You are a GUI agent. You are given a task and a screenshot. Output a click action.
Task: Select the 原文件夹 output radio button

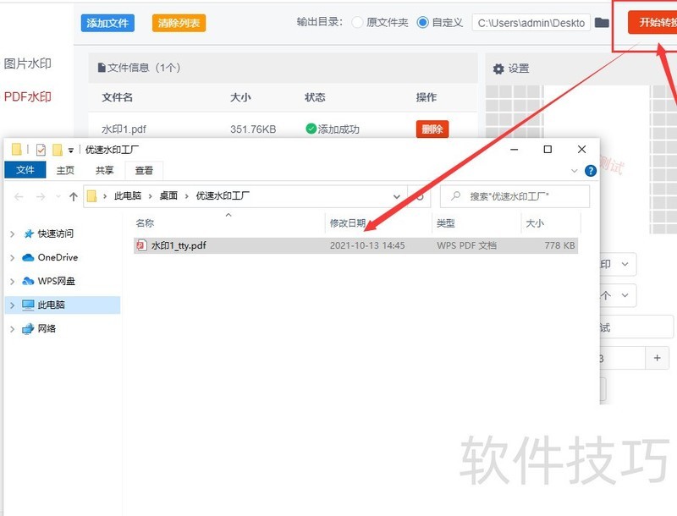(x=355, y=23)
